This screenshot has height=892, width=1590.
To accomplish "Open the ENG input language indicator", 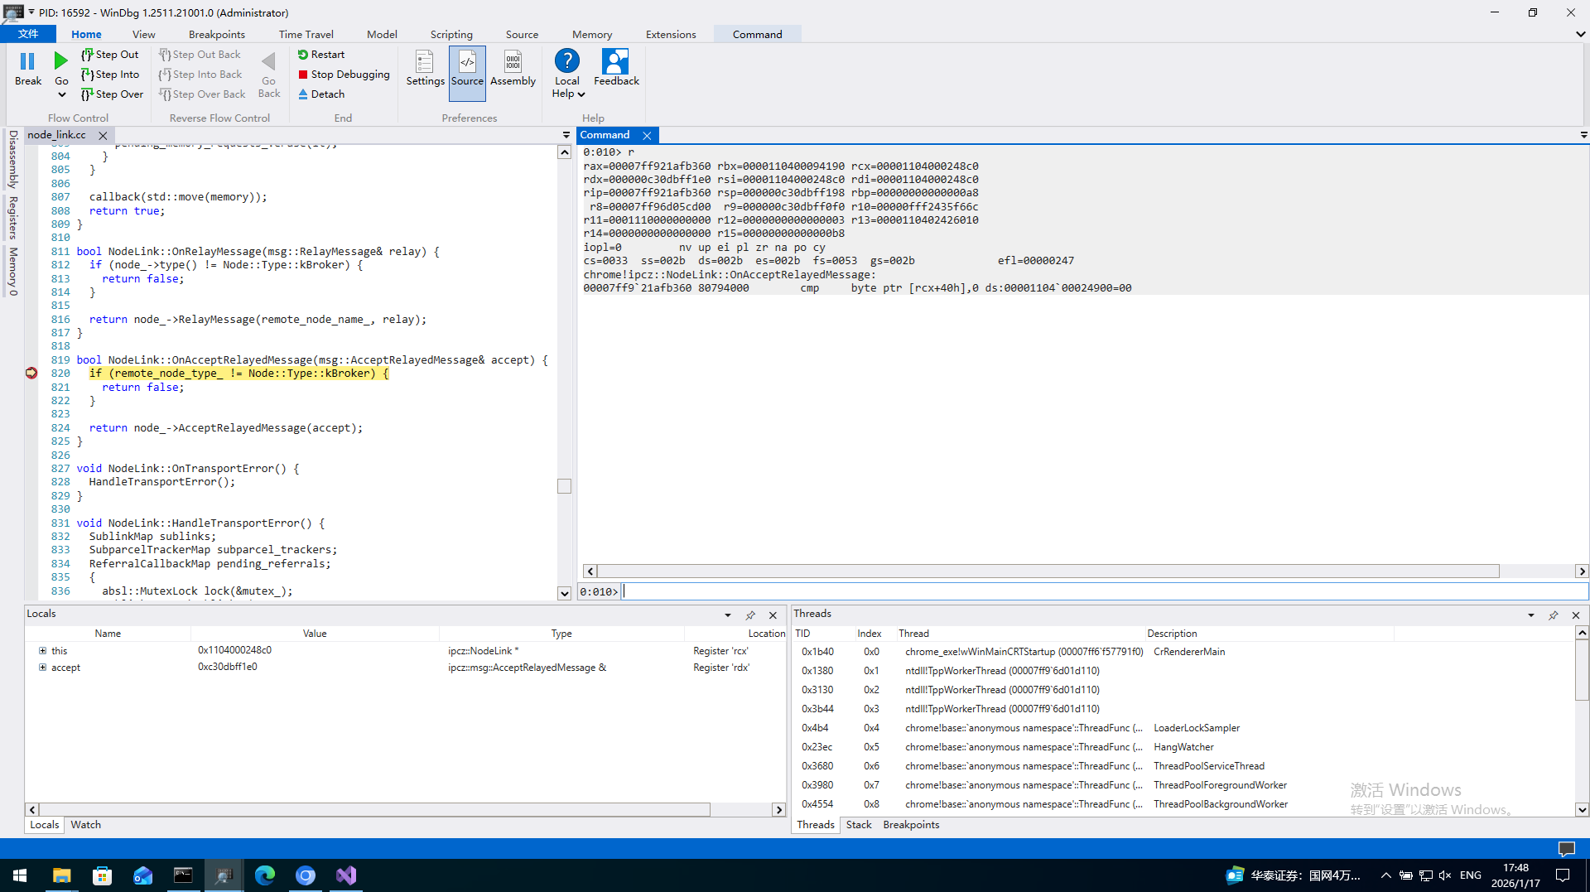I will coord(1471,875).
